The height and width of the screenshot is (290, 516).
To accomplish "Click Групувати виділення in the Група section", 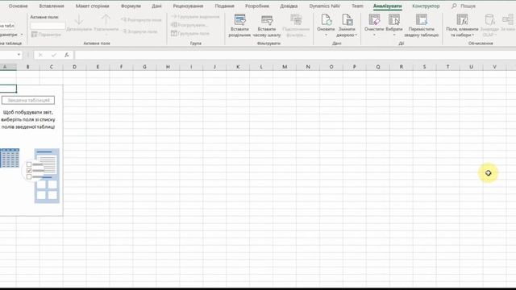I will pos(195,16).
